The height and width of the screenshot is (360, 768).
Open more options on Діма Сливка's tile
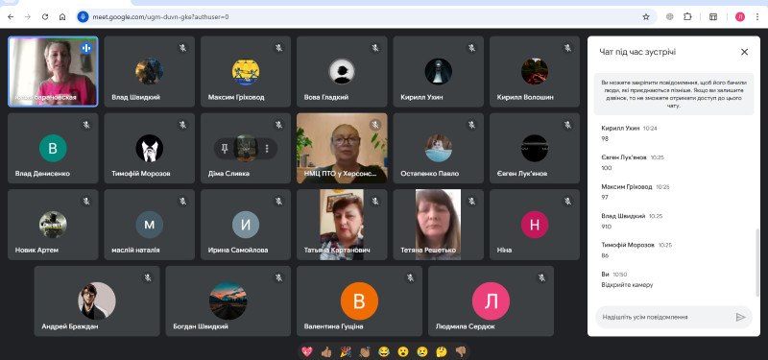pos(267,148)
